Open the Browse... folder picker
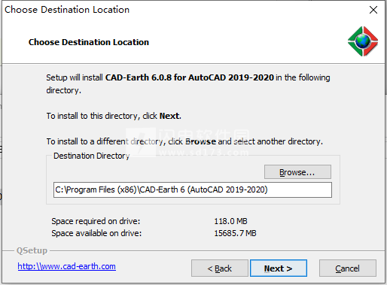387x285 pixels. pyautogui.click(x=297, y=172)
